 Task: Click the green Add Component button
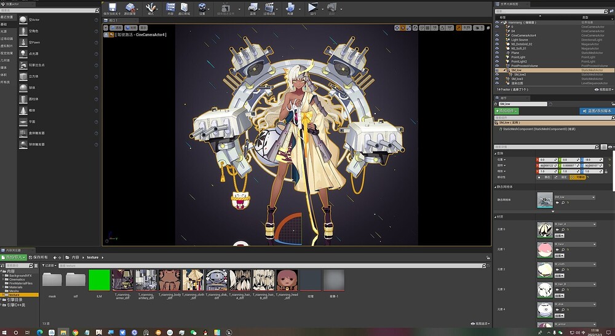pos(506,111)
